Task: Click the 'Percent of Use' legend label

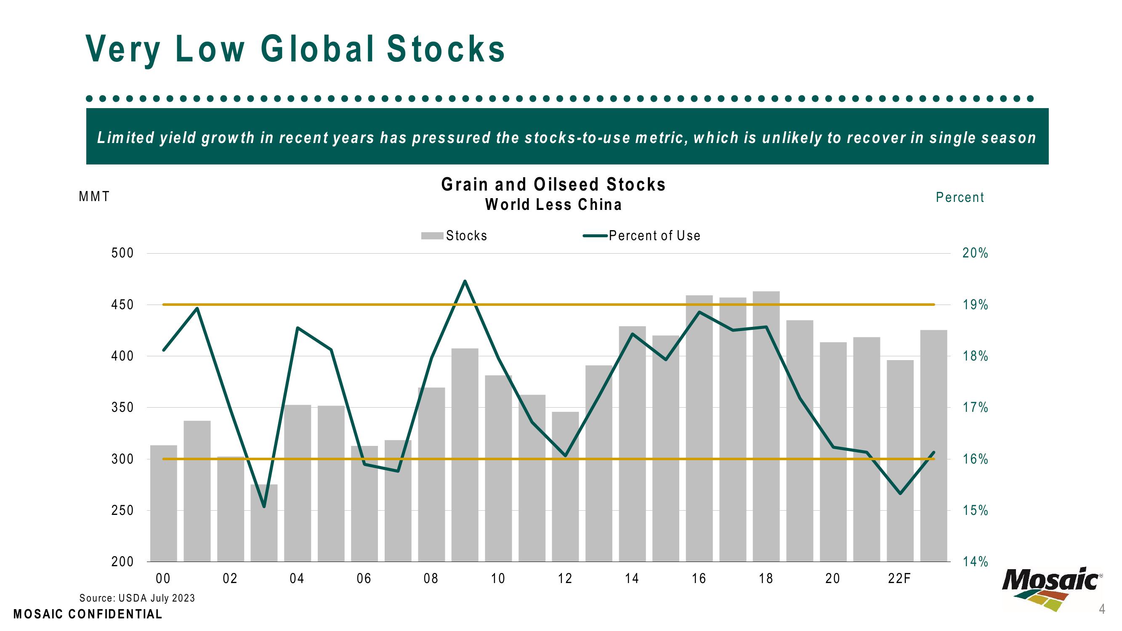Action: [x=655, y=236]
